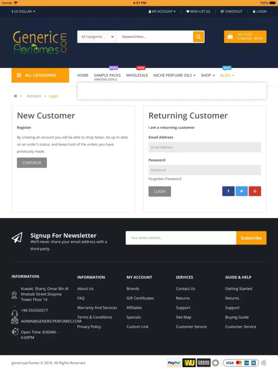Click the headset phone icon in footer
This screenshot has width=278, height=371.
[15, 313]
